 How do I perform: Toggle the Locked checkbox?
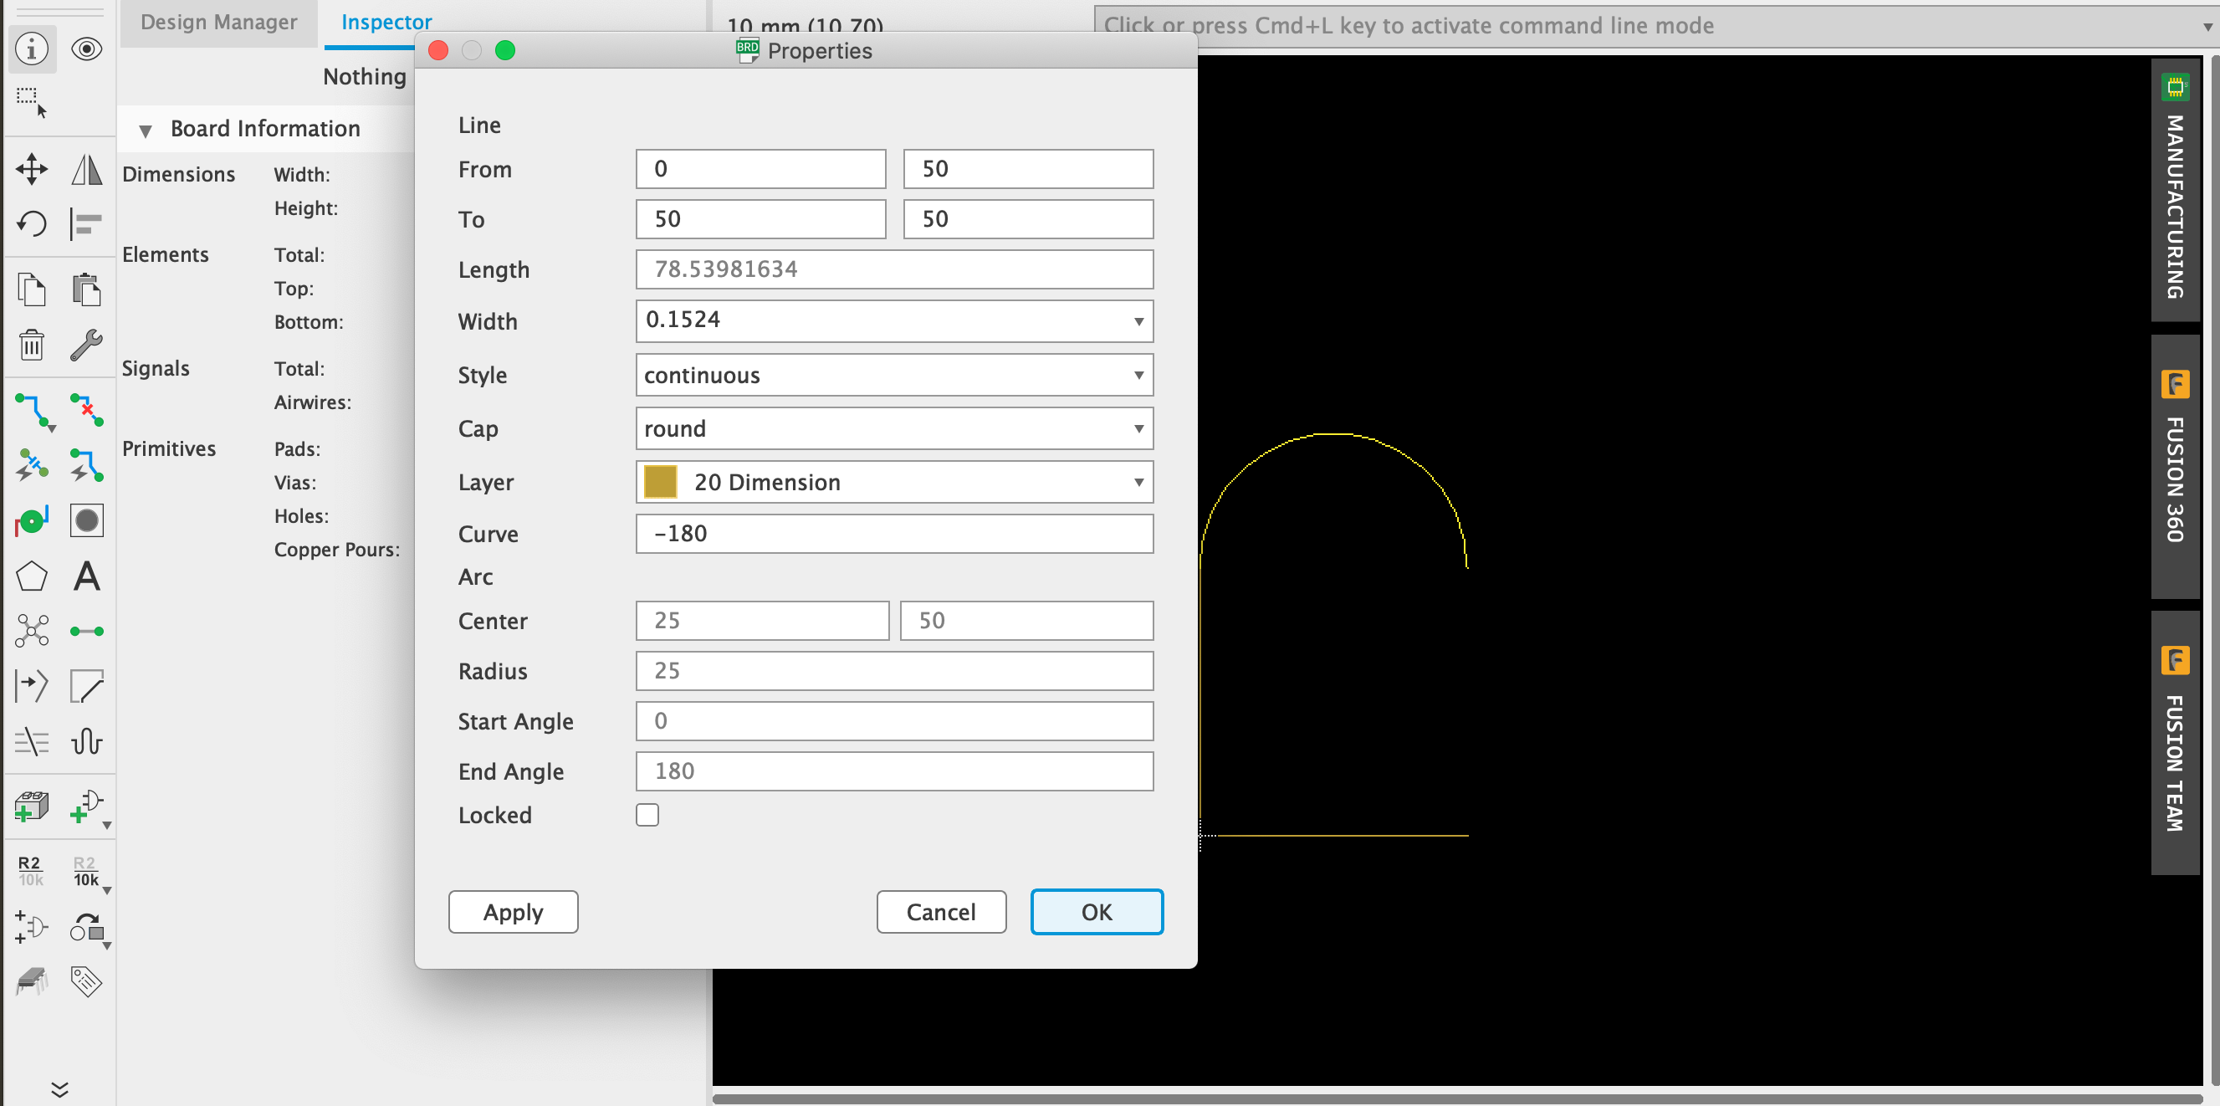pos(647,814)
